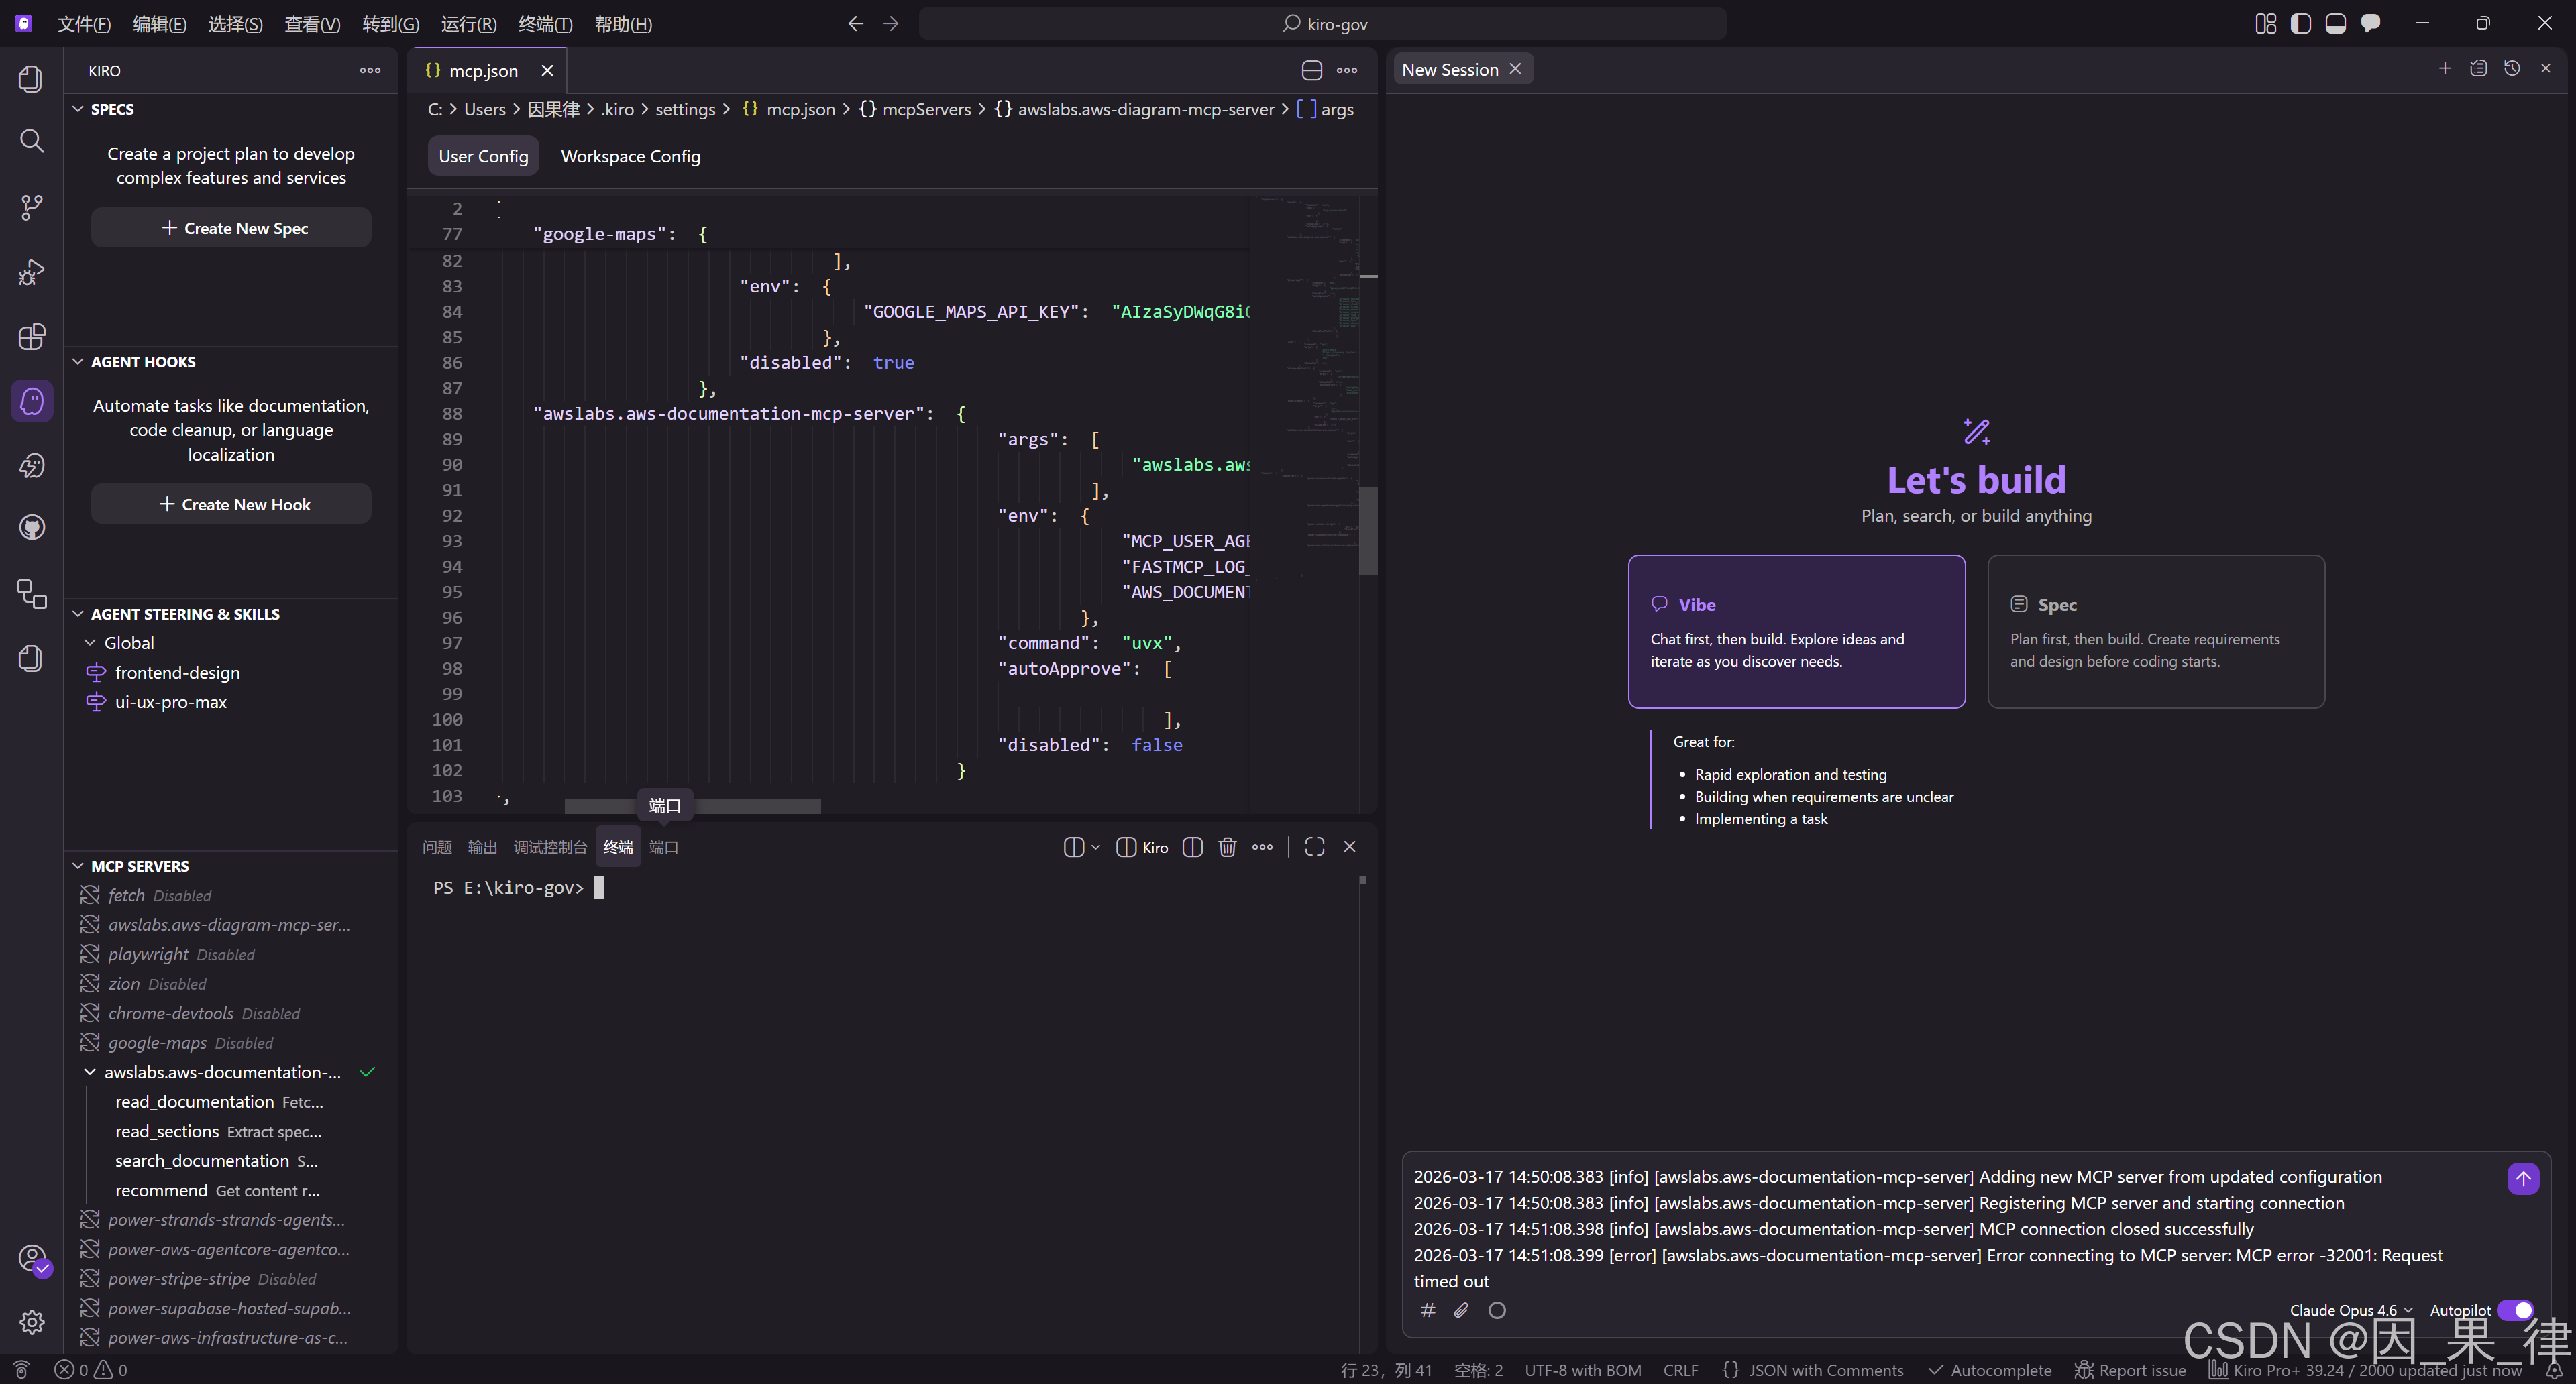Collapse the Global steering group
The height and width of the screenshot is (1384, 2576).
coord(90,642)
